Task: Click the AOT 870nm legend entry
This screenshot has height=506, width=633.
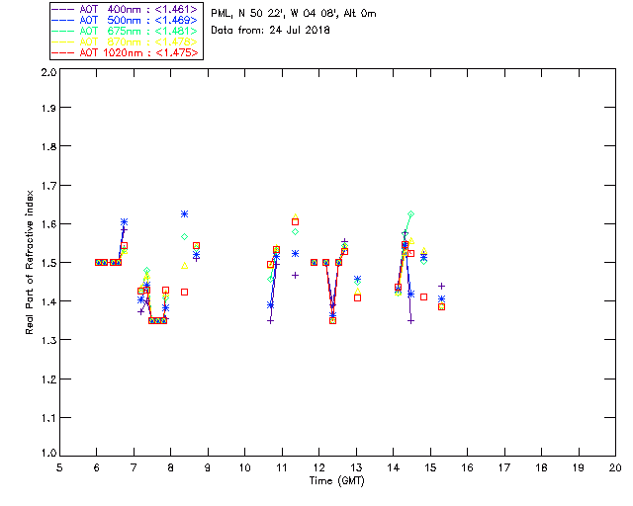Action: coord(125,42)
